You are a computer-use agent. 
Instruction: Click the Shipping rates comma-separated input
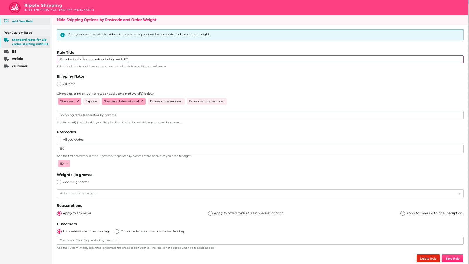coord(260,115)
